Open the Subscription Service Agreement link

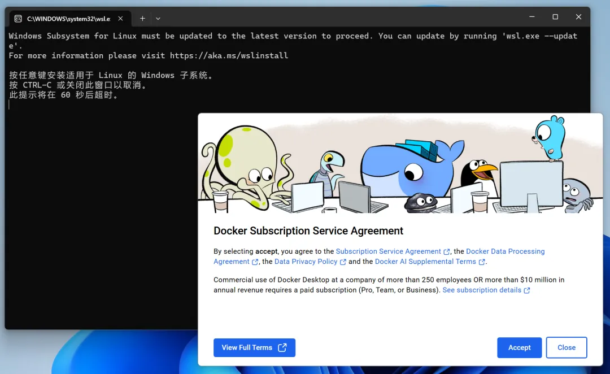(388, 251)
